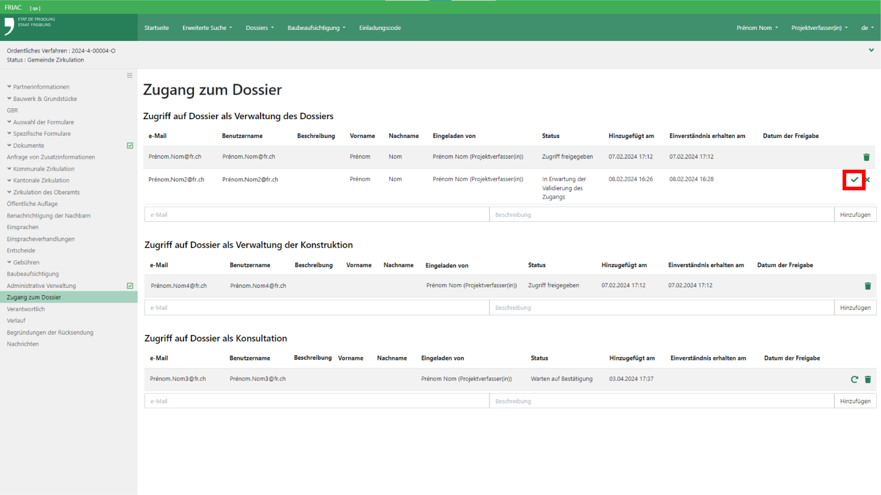The height and width of the screenshot is (495, 881).
Task: Click Beschreibung field under Verwaltung der Konstruktion
Action: 661,308
